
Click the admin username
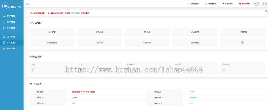click(x=257, y=3)
